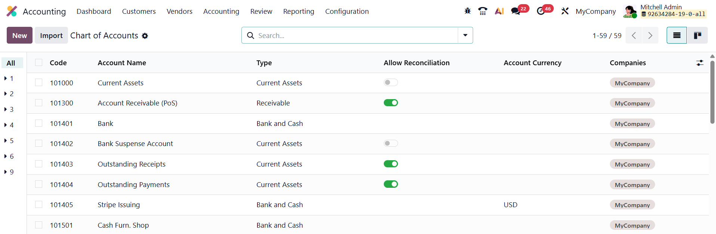Click the New button
This screenshot has height=234, width=716.
[19, 35]
